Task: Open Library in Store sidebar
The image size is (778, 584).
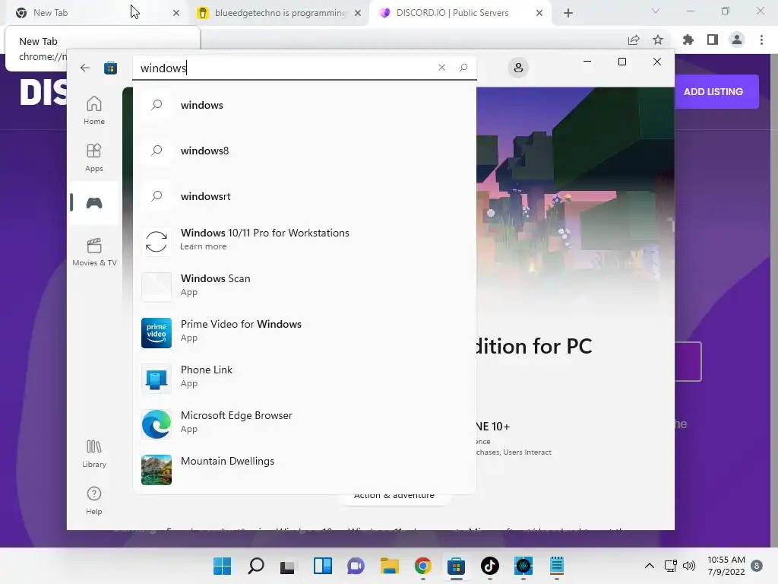Action: [x=93, y=453]
